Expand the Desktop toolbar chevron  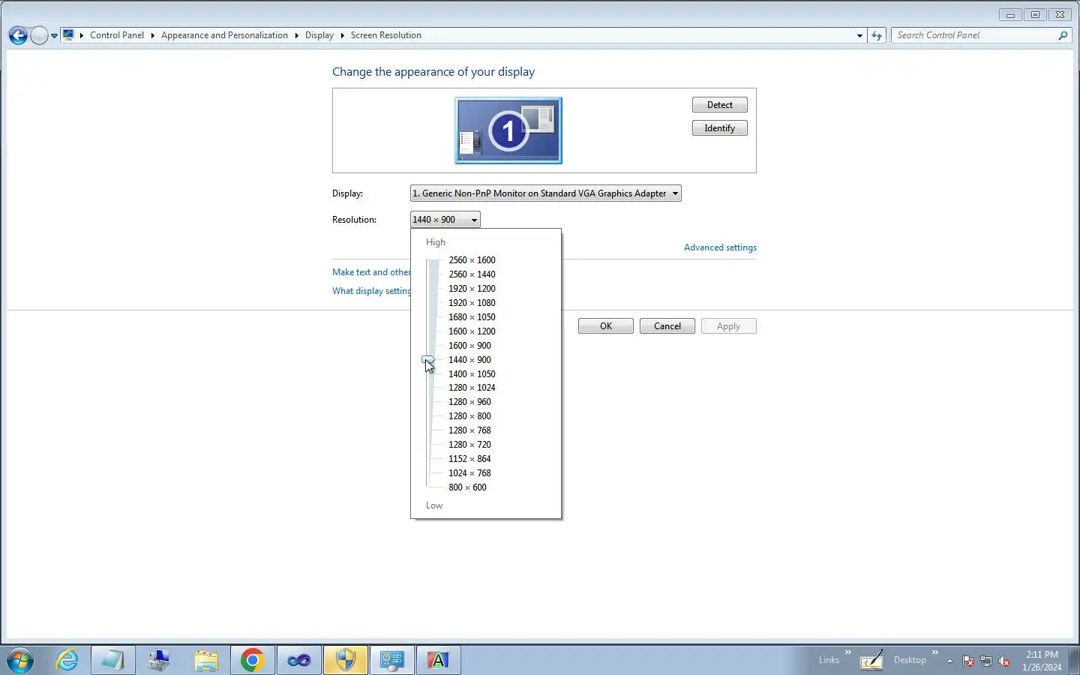tap(935, 652)
